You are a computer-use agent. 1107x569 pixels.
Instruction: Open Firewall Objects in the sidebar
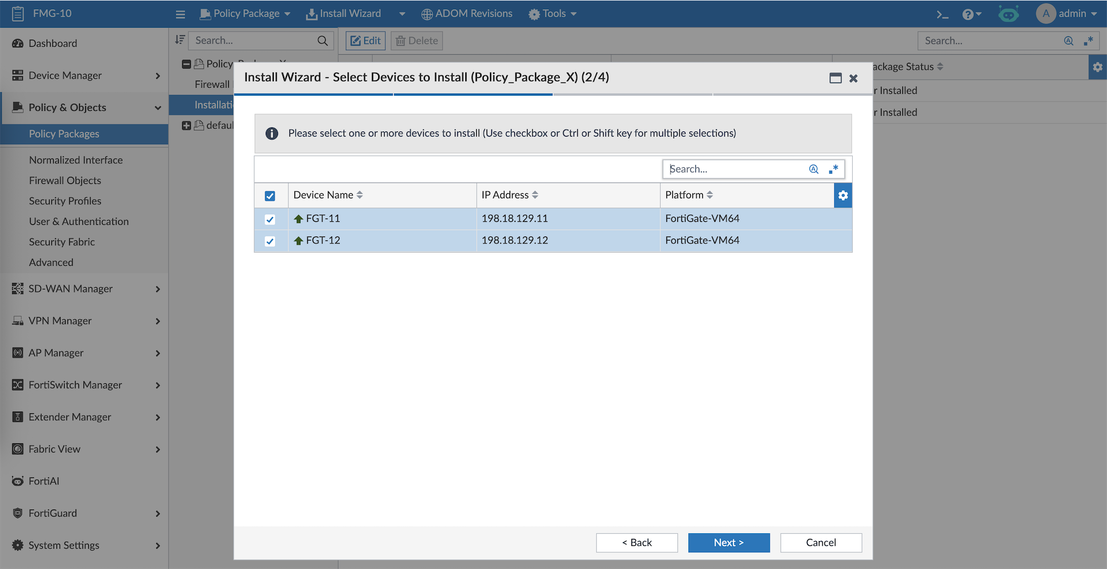65,180
